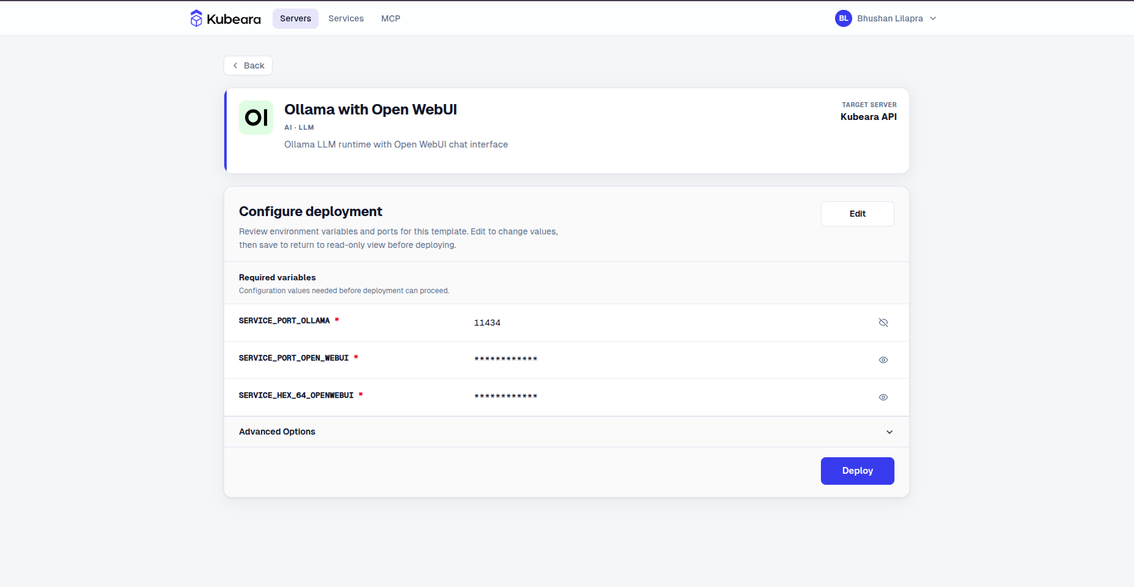This screenshot has height=587, width=1134.
Task: Click the 'Required variables' heading
Action: (278, 277)
